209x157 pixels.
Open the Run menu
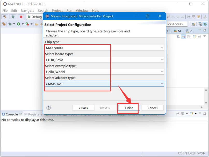[x=69, y=11]
